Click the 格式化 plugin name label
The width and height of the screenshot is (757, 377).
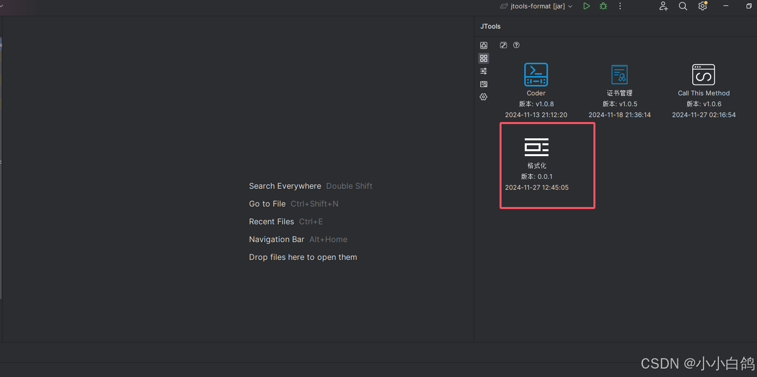coord(537,166)
